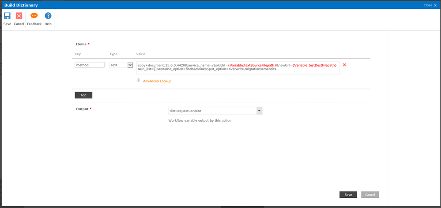The image size is (441, 208).
Task: Click the Add button
Action: (x=83, y=95)
